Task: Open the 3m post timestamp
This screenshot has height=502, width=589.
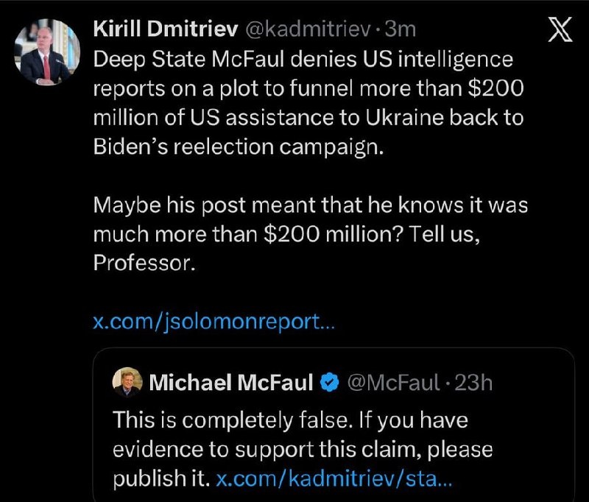Action: click(x=401, y=29)
